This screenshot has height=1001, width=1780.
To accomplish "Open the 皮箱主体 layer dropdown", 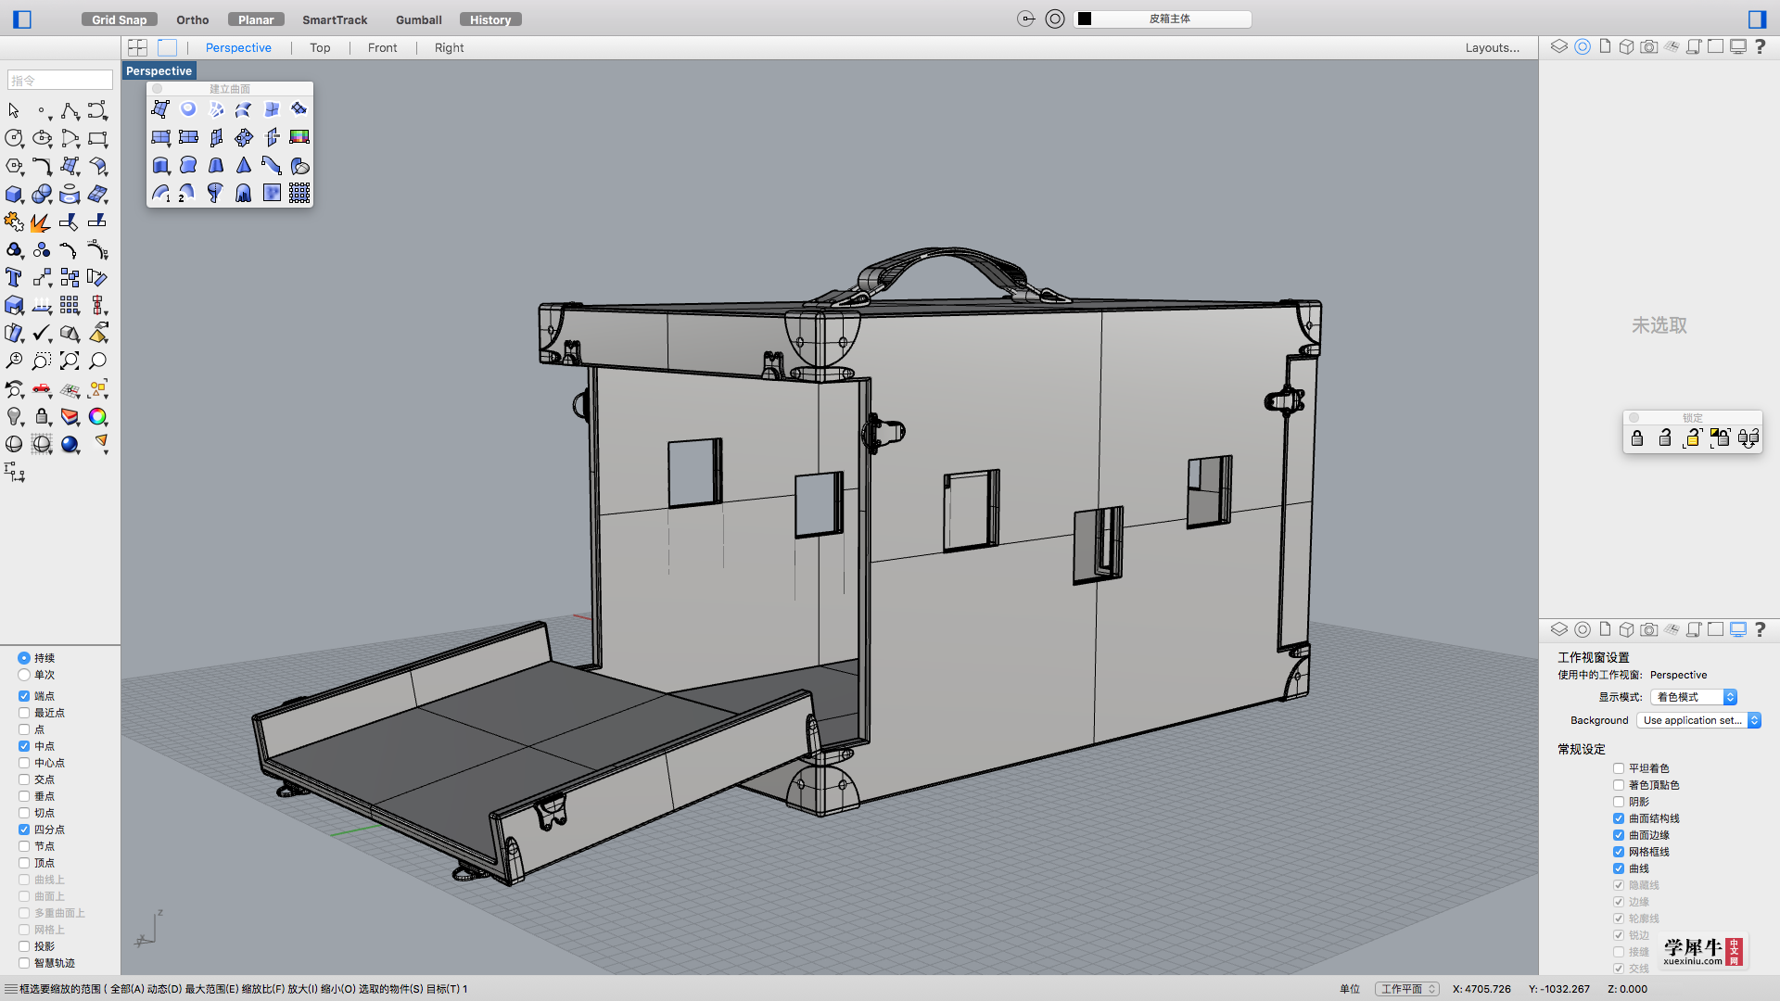I will click(1163, 19).
